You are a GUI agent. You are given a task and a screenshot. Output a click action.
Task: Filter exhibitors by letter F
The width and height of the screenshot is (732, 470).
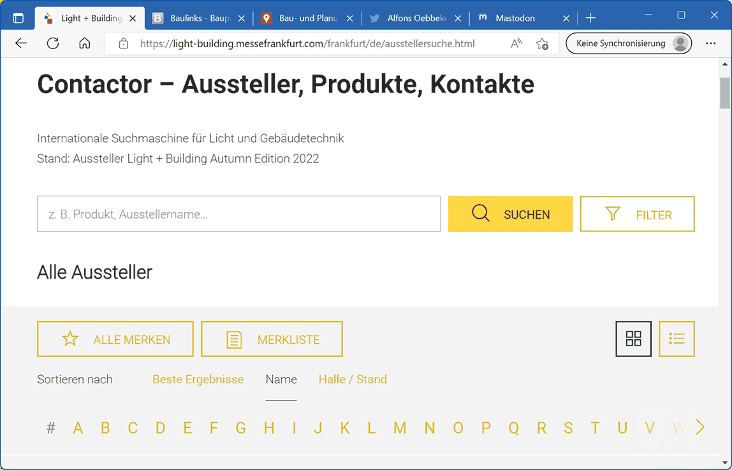click(x=214, y=427)
